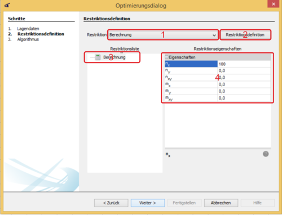
Task: Click the Zurück button
Action: point(111,203)
